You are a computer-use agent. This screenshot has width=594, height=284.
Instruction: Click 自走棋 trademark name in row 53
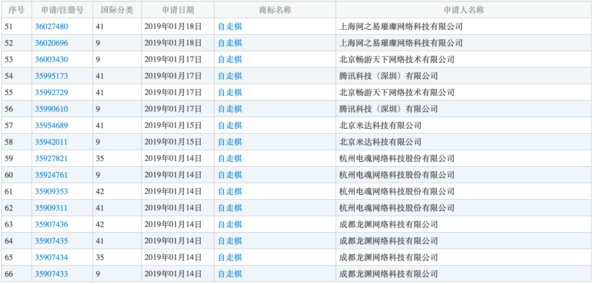(x=230, y=59)
